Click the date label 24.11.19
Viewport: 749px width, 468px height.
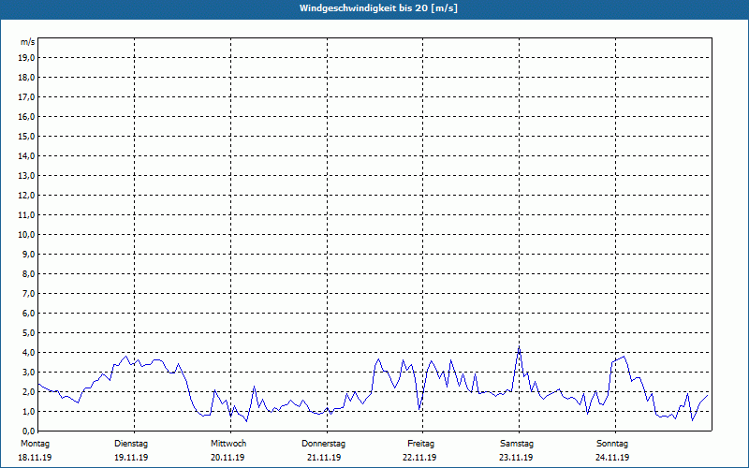612,458
